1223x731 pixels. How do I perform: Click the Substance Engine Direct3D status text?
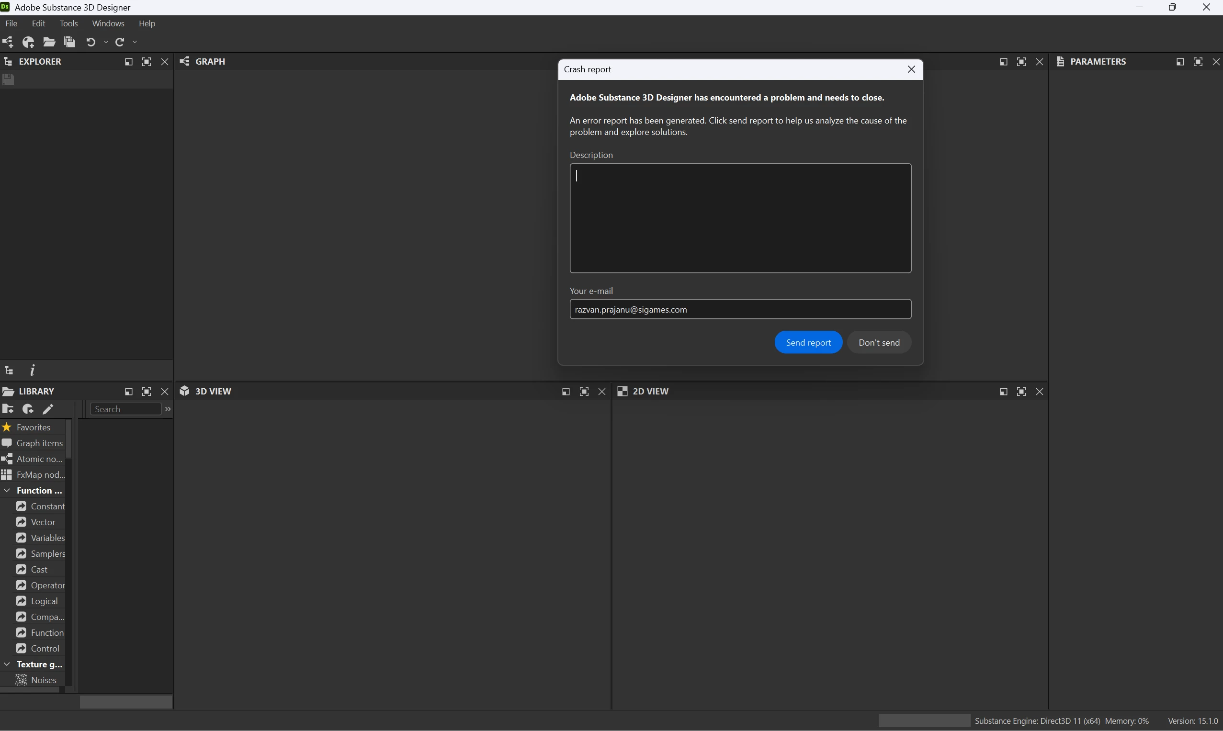(1037, 720)
